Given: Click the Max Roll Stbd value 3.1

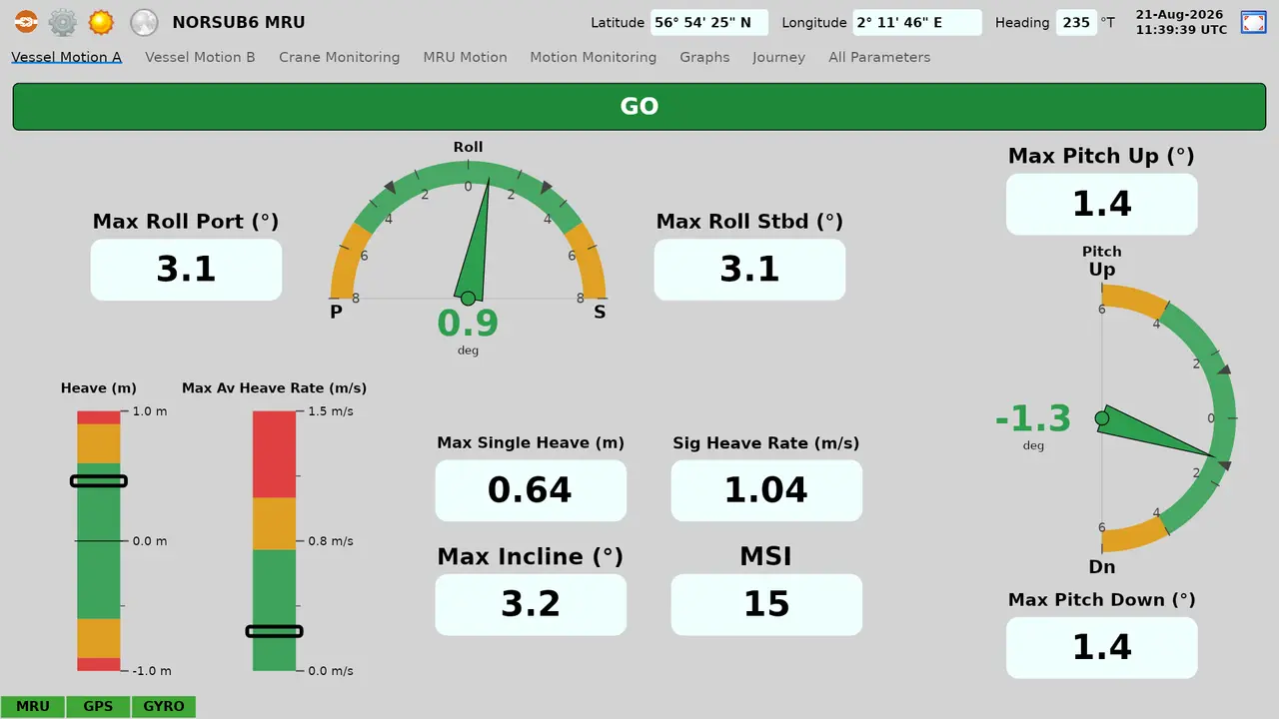Looking at the screenshot, I should [749, 270].
